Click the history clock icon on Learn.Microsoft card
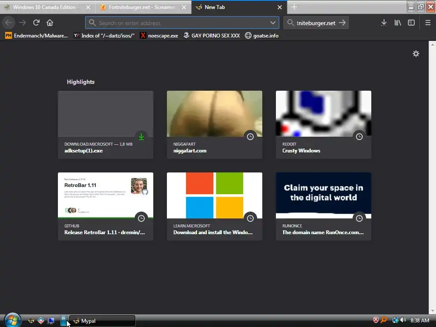Screen dimensions: 436x327 (x=250, y=218)
